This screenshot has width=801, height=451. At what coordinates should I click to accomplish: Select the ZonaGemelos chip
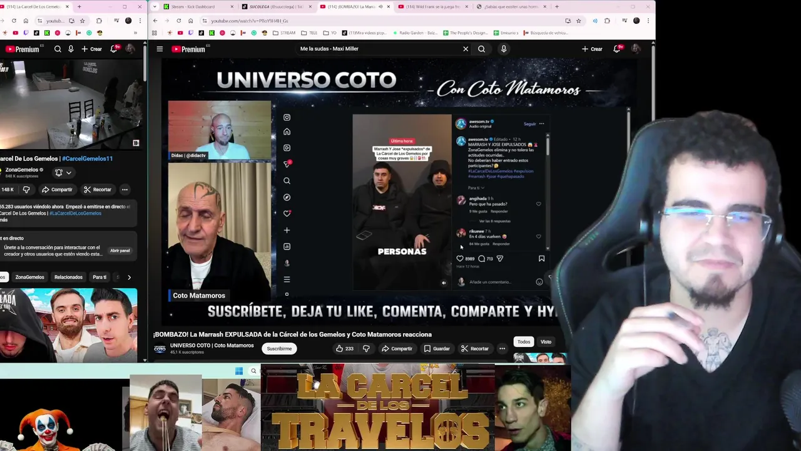[x=29, y=277]
